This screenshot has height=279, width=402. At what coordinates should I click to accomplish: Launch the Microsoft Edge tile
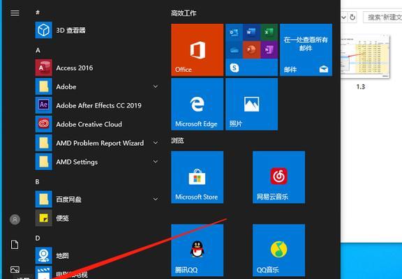click(197, 104)
